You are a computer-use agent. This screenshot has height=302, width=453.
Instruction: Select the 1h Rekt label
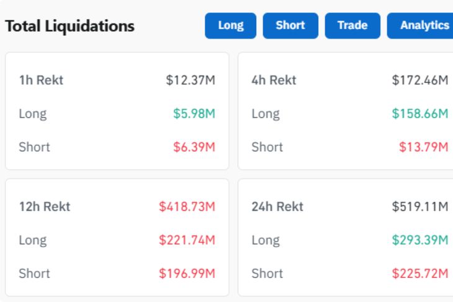[x=41, y=80]
